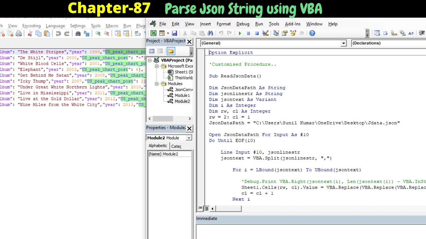
Task: Click the blue Help question mark icon
Action: tap(312, 33)
